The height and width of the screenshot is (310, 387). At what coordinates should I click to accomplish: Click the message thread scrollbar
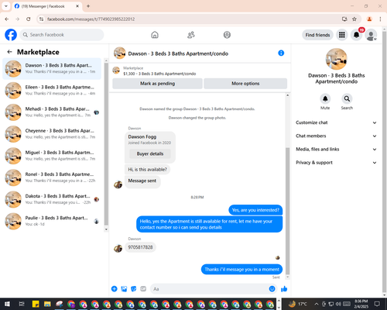click(x=288, y=211)
